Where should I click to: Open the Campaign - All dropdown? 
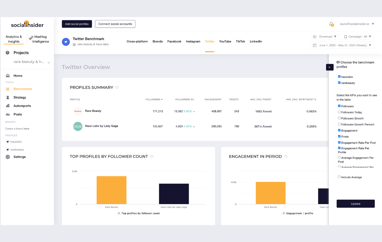pos(358,37)
